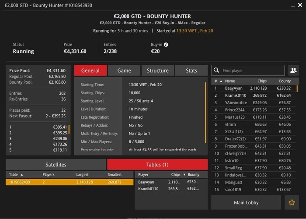This screenshot has width=306, height=219.
Task: Click the Name column header
Action: 230,81
